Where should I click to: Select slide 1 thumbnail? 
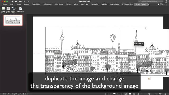pyautogui.click(x=13, y=20)
